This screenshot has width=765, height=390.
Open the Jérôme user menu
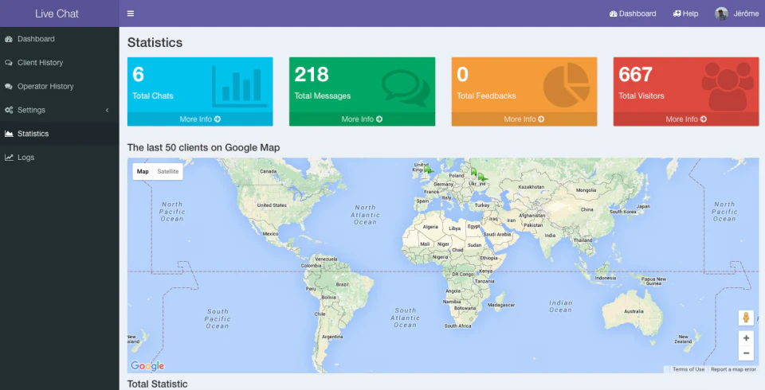coord(736,14)
